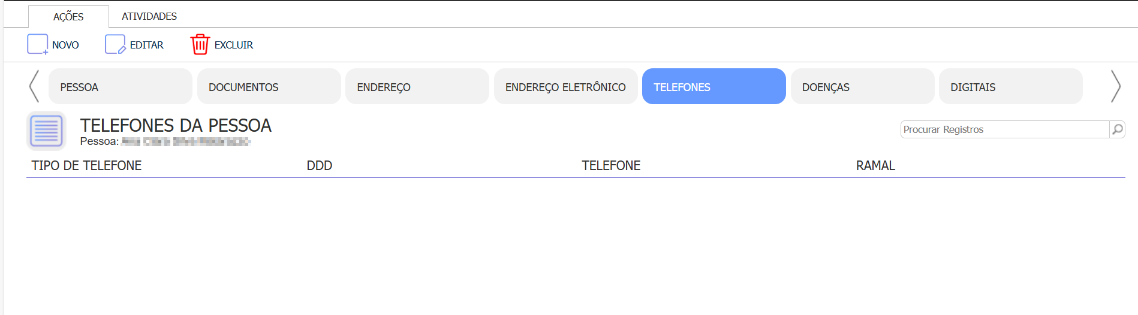Image resolution: width=1138 pixels, height=315 pixels.
Task: Show the Doenças section
Action: [862, 87]
